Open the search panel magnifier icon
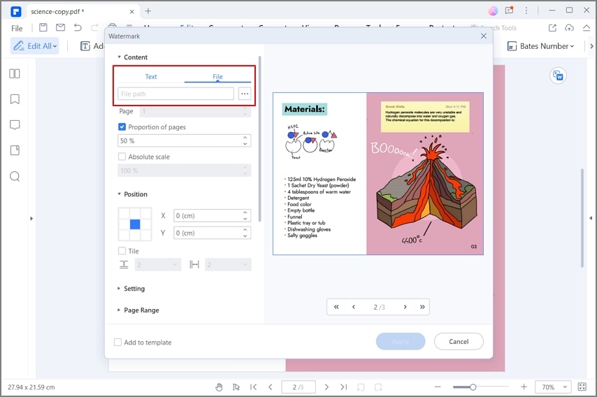This screenshot has width=597, height=397. (14, 176)
